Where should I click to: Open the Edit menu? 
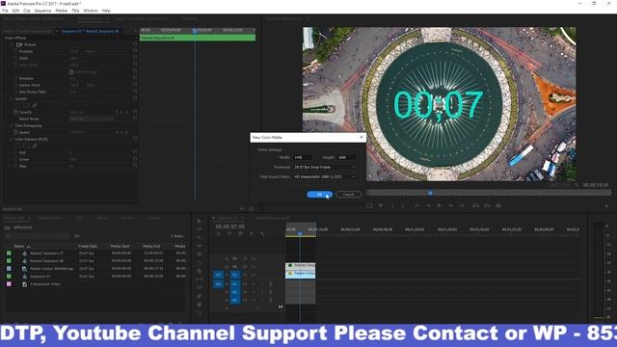tap(15, 11)
